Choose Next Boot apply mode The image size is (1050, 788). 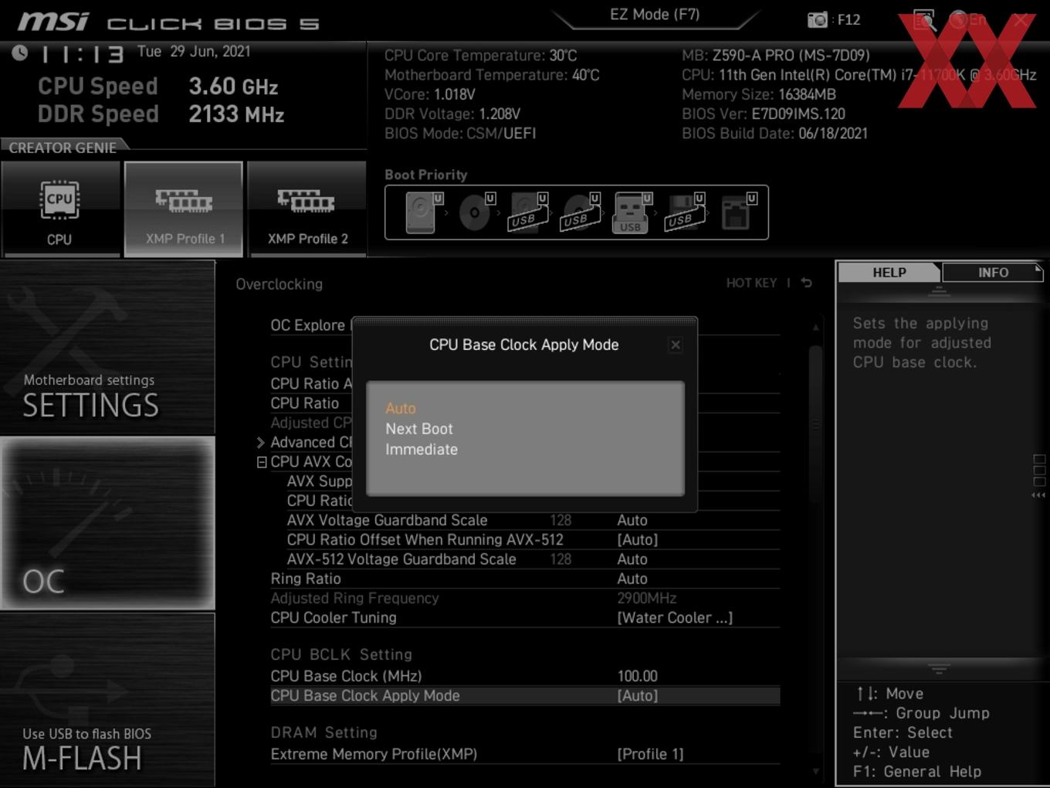coord(419,429)
